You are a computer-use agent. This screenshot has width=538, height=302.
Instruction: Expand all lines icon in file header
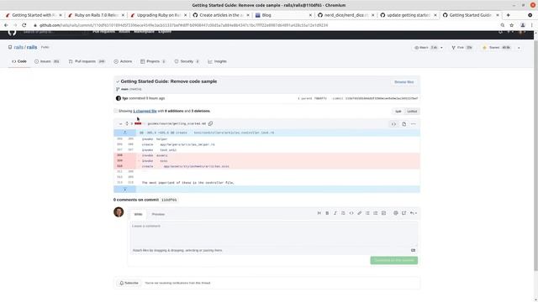point(127,123)
